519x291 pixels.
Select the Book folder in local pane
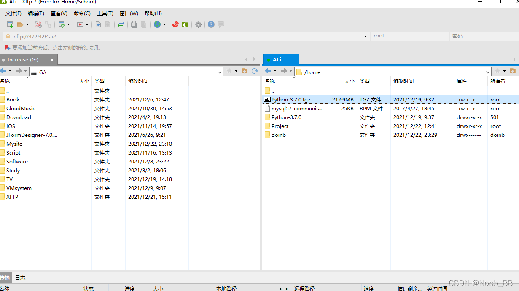(13, 100)
